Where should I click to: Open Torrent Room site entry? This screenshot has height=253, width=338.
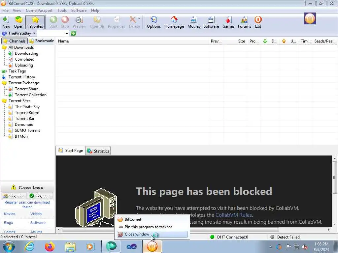[27, 113]
